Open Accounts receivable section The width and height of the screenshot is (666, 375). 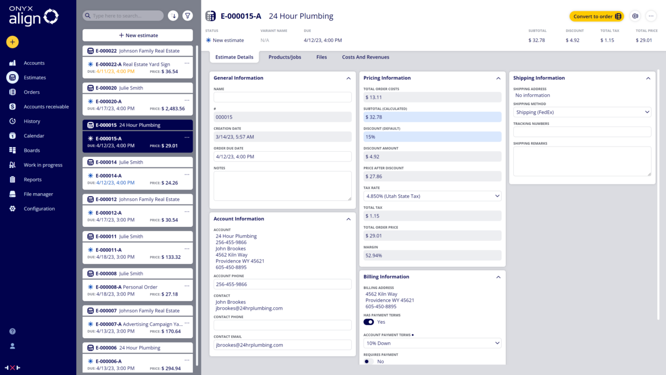(46, 107)
